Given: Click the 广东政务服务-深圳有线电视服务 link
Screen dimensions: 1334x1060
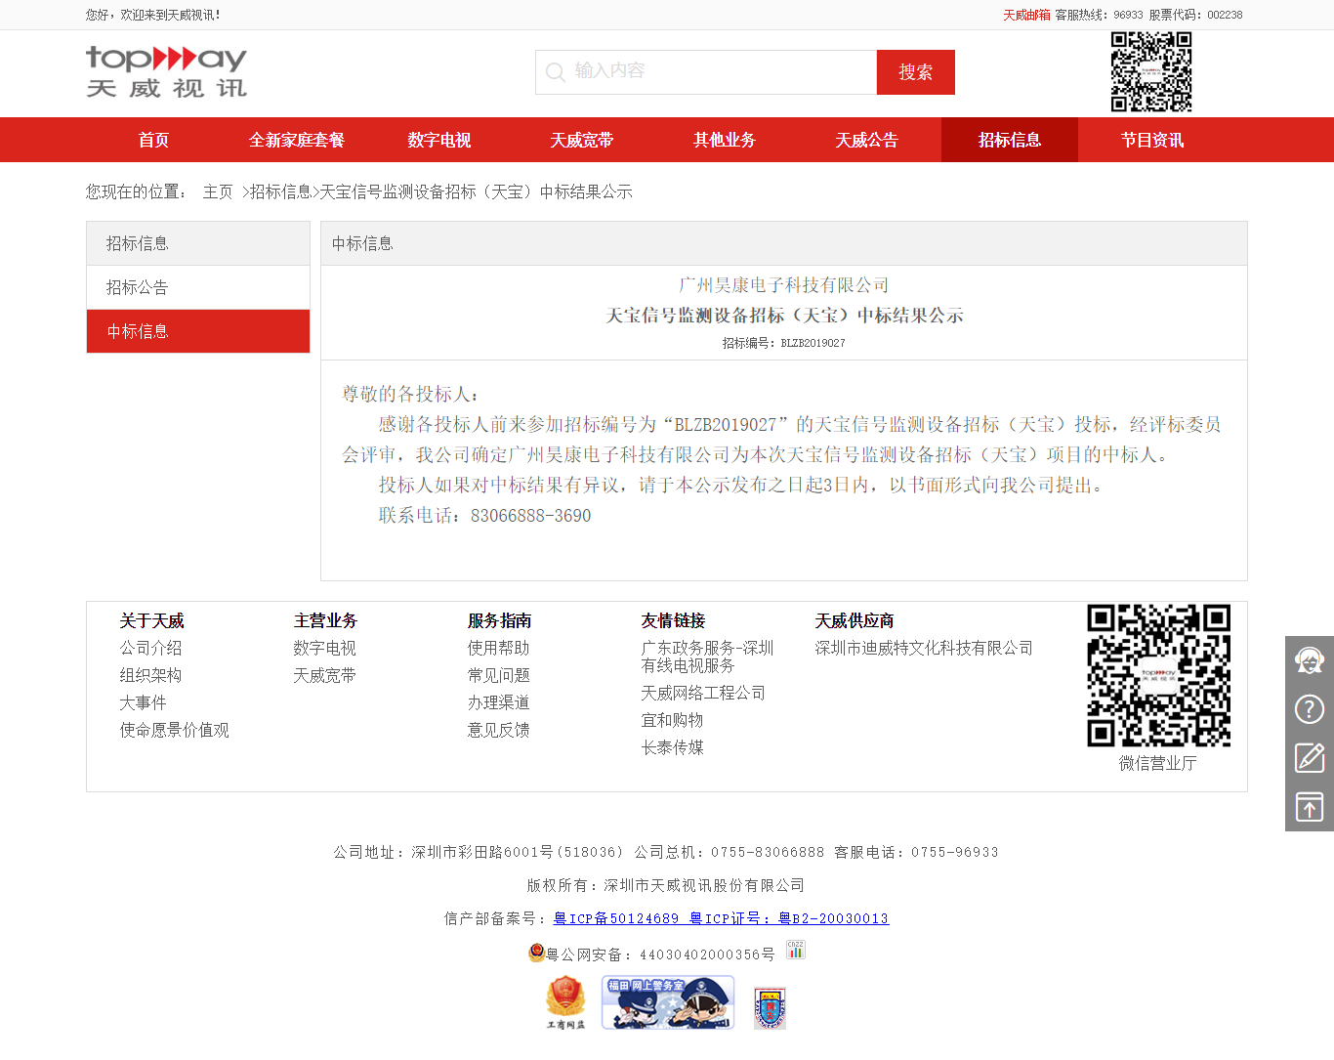Looking at the screenshot, I should [708, 657].
